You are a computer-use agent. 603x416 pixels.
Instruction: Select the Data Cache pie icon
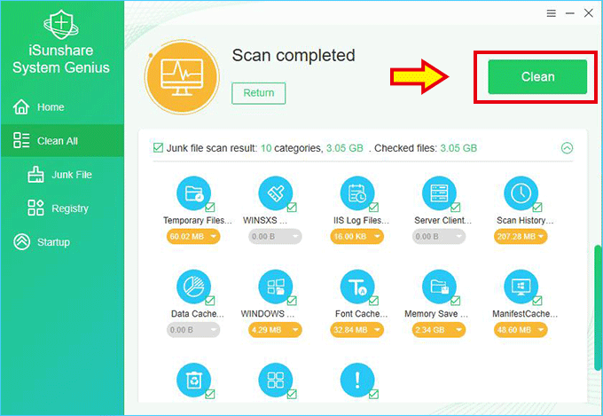[194, 286]
